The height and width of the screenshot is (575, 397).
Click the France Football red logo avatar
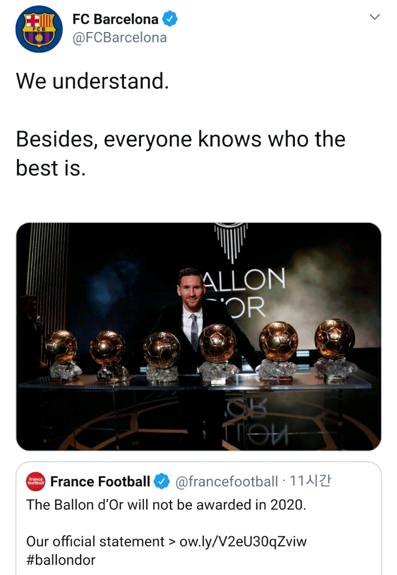[35, 482]
